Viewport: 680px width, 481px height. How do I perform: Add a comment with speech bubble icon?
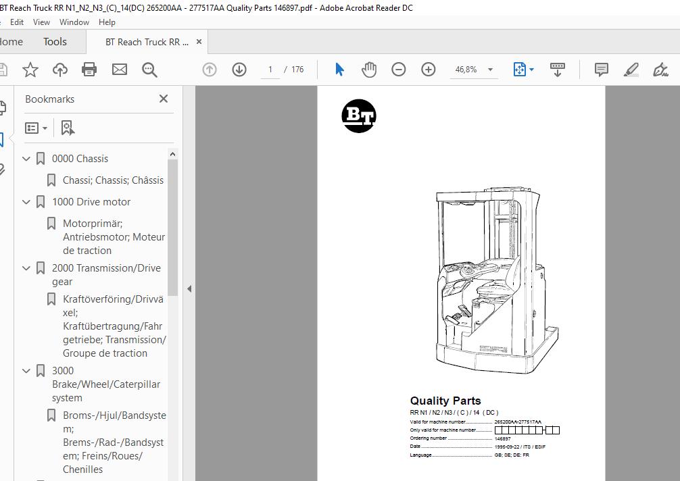601,70
